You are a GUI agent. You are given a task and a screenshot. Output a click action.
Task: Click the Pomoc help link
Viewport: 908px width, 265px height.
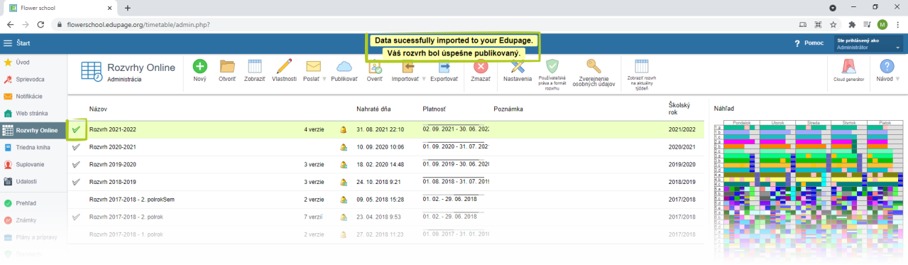809,43
